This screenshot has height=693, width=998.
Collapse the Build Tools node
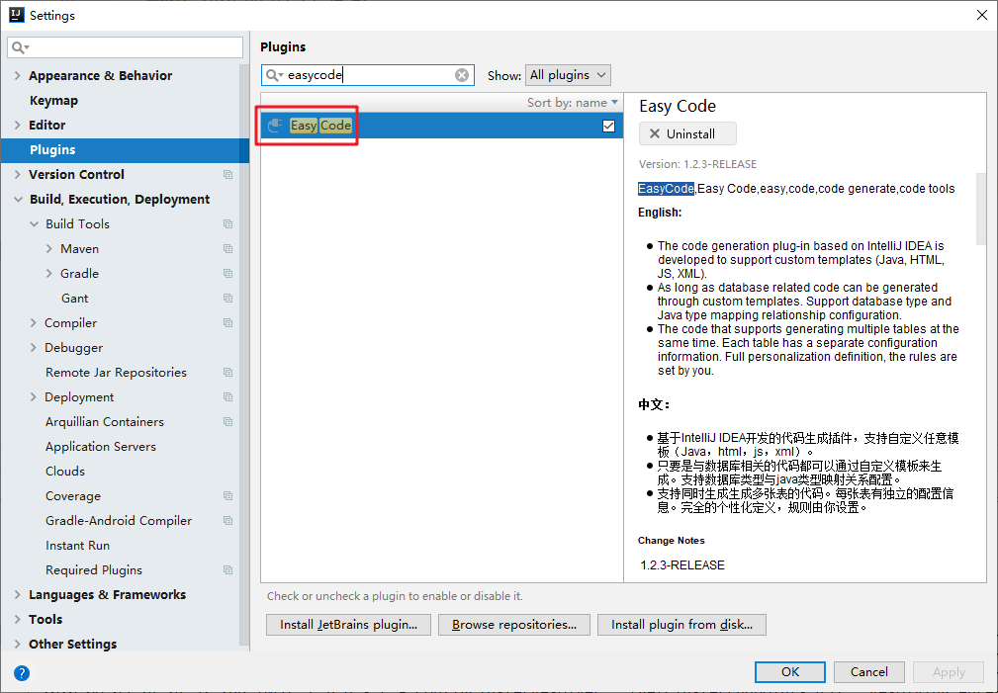coord(34,224)
